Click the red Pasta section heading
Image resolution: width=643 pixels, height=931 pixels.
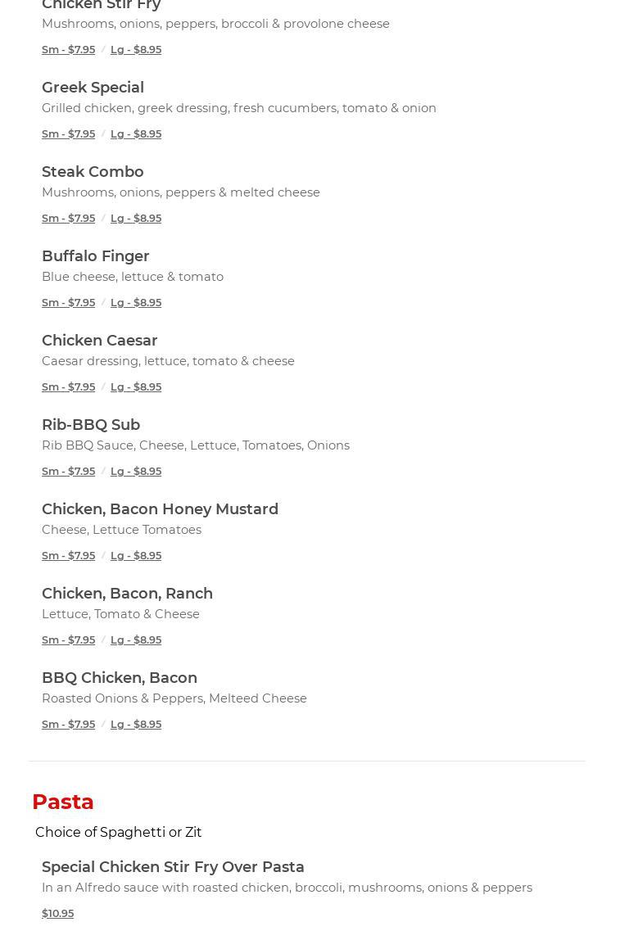63,802
